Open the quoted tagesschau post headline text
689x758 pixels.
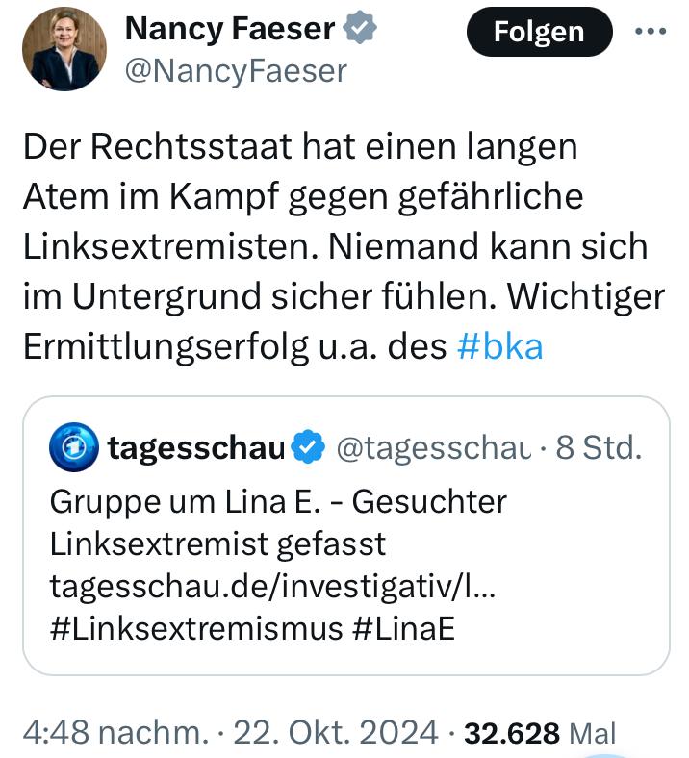click(x=278, y=523)
